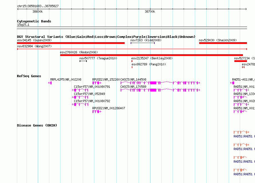Open the CASC5|NM_144508 gene label
Viewport: 255px width, 183px height.
click(x=133, y=80)
